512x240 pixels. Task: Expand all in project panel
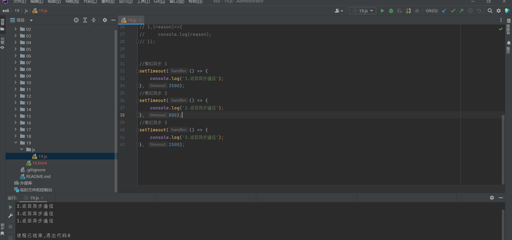(x=85, y=20)
